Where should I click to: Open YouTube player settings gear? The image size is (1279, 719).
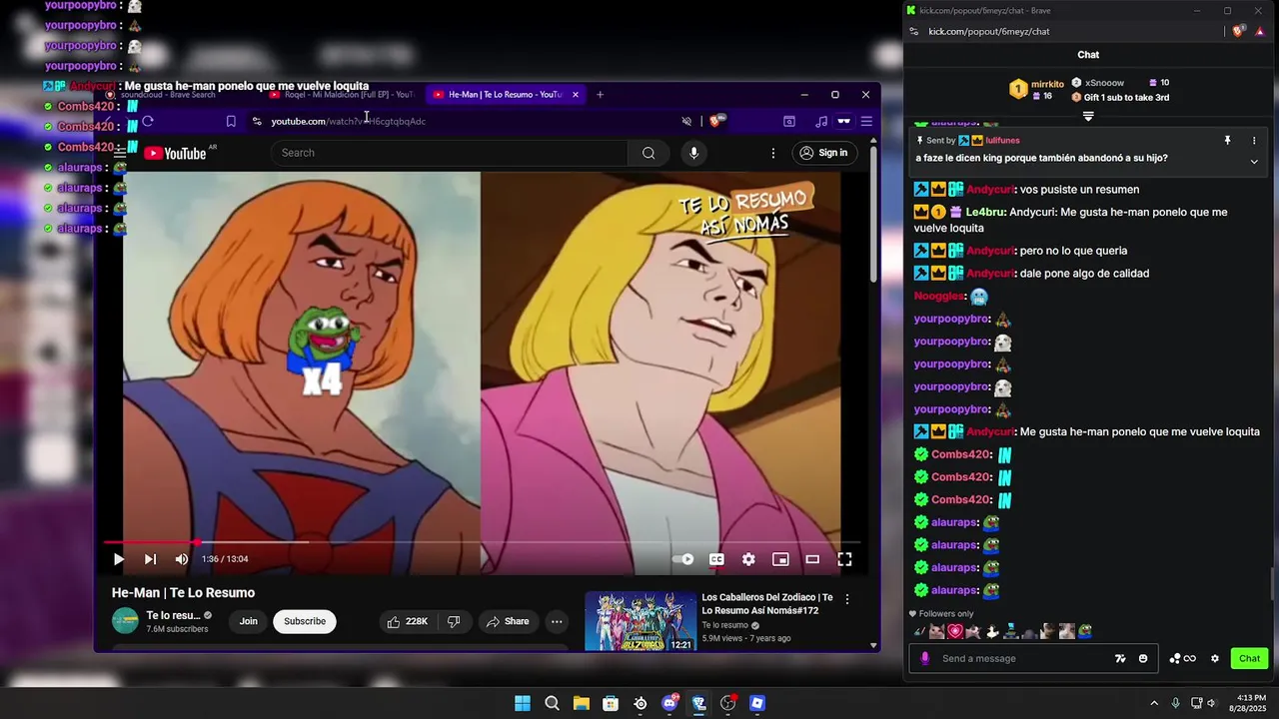click(x=748, y=559)
